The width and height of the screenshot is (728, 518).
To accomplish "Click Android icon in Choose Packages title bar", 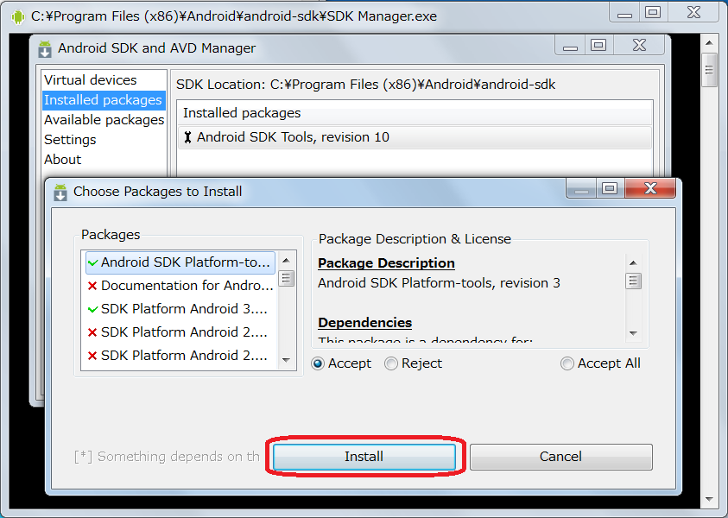I will tap(60, 193).
